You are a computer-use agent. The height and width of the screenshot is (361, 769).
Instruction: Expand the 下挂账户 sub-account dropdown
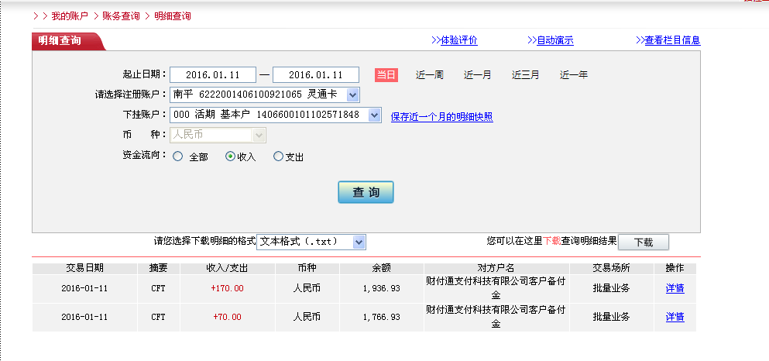[374, 115]
